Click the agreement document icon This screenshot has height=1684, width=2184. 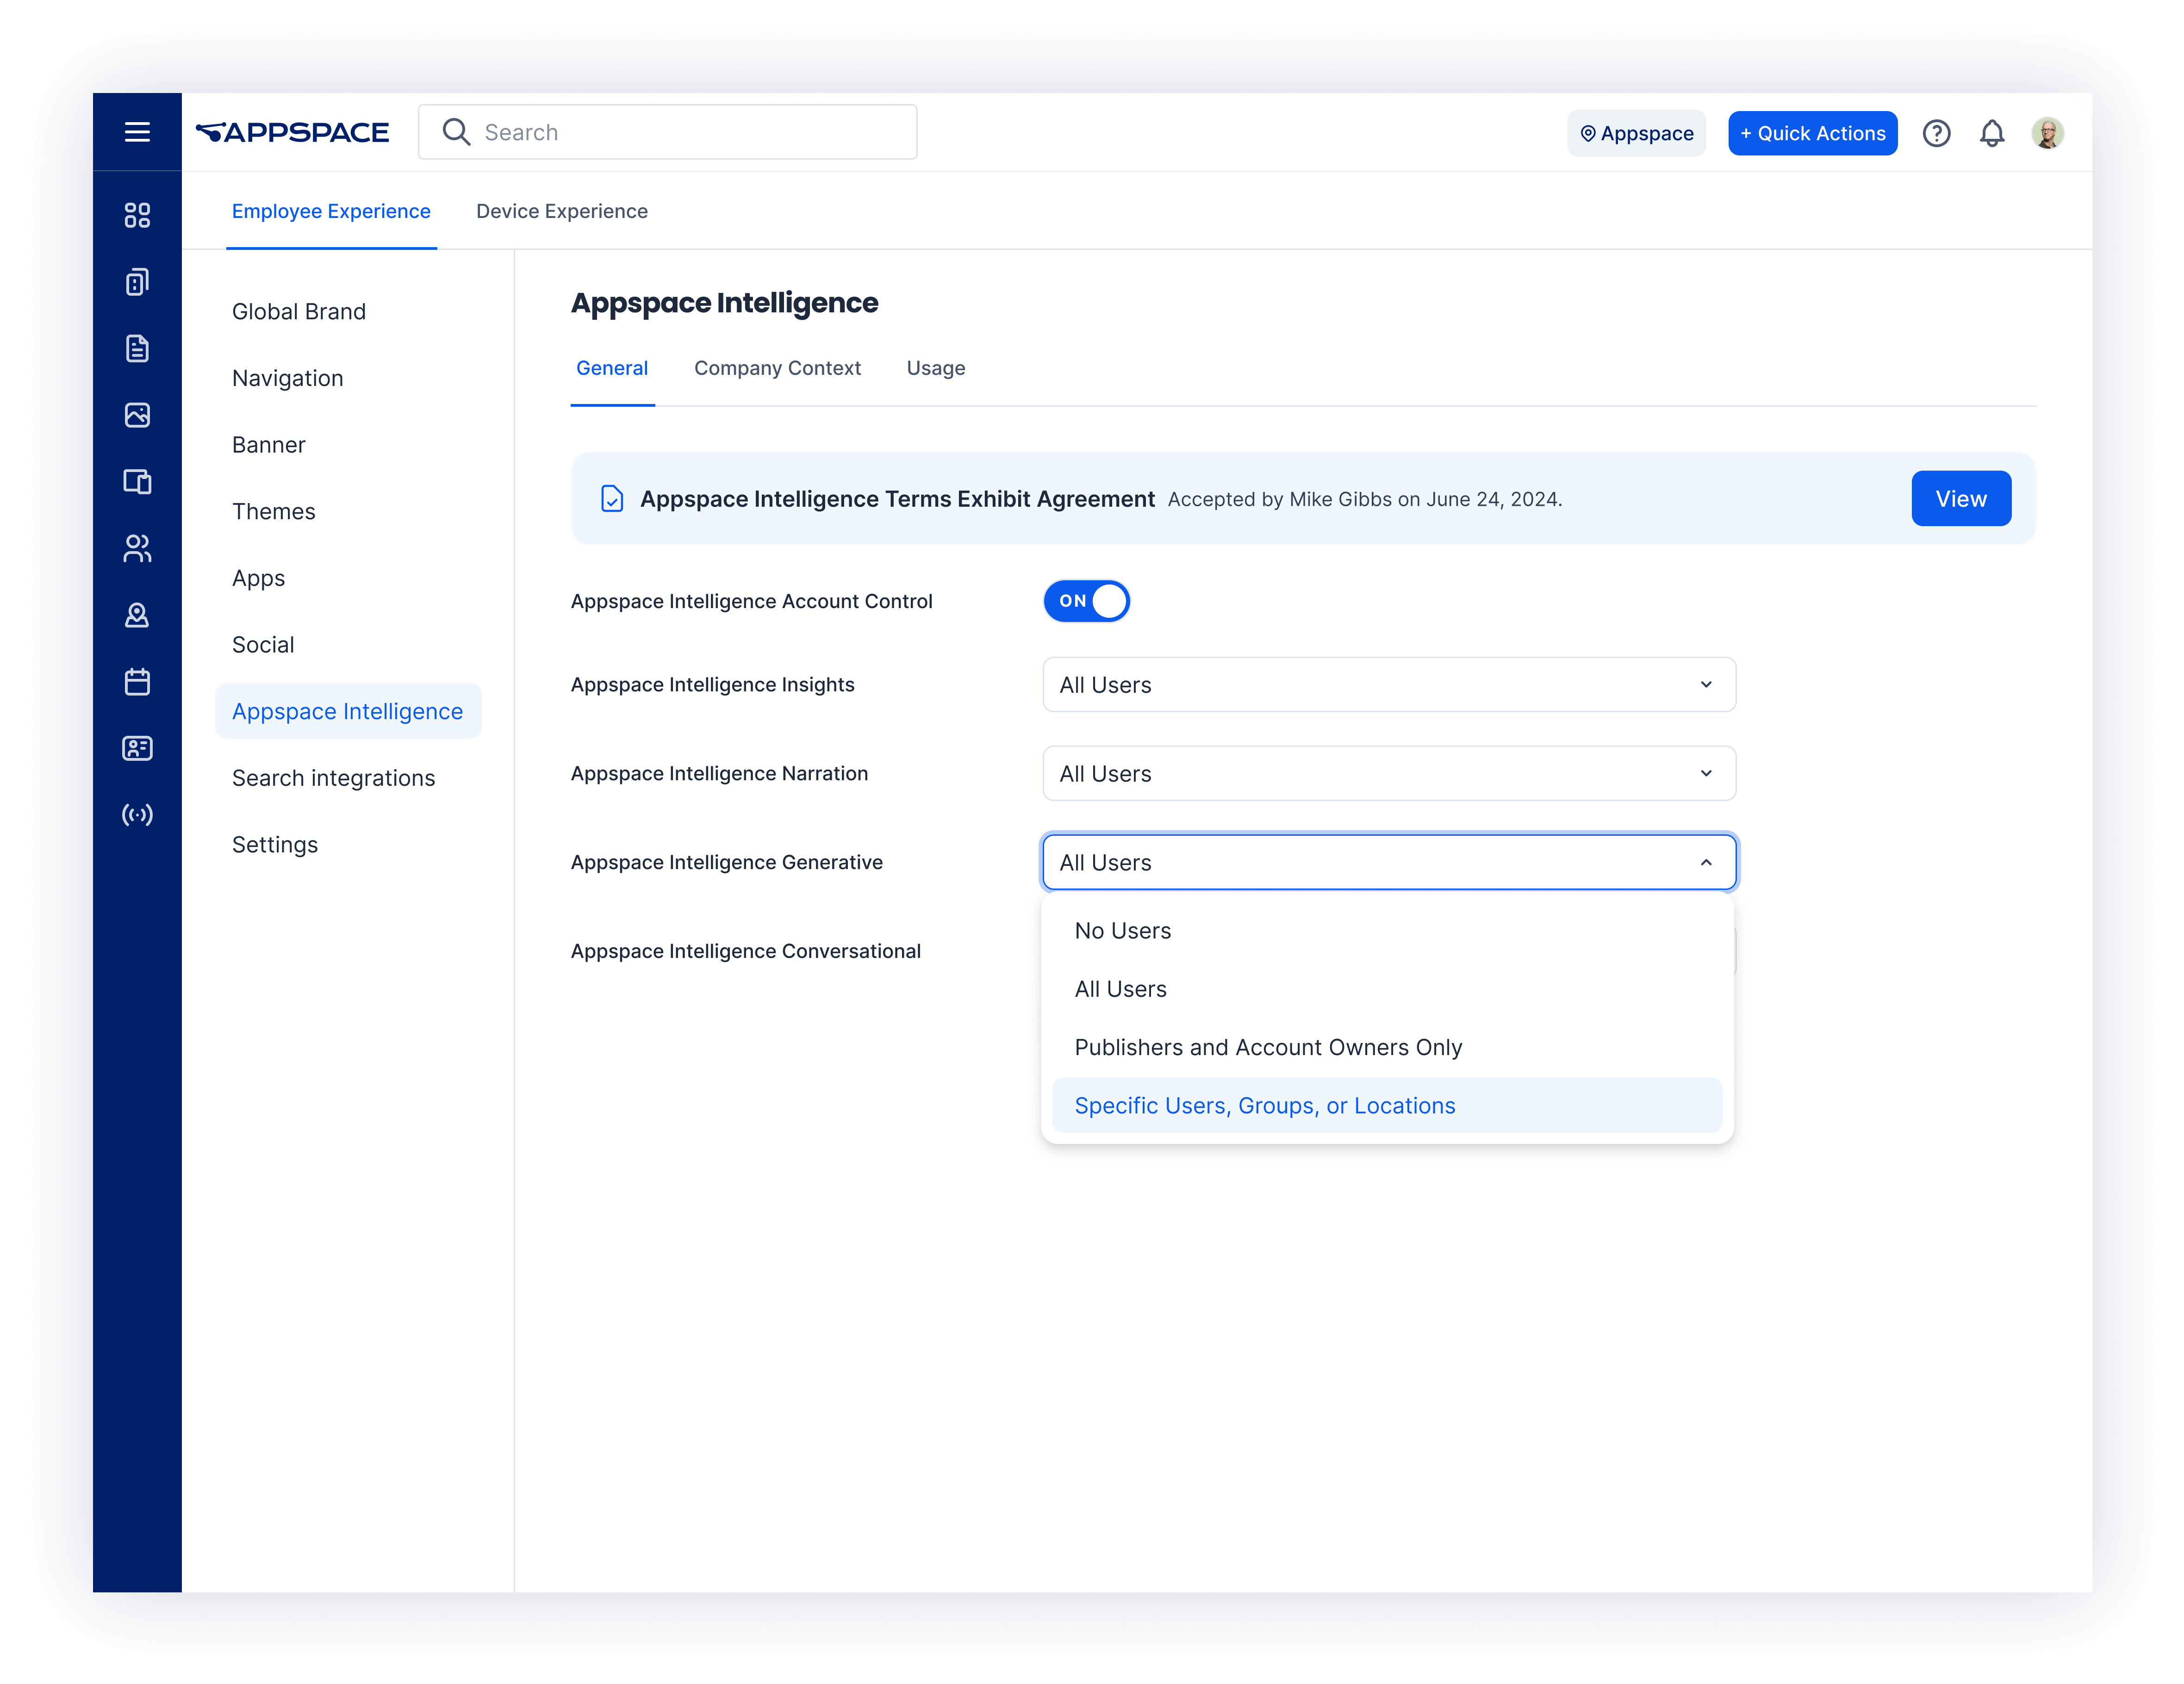612,498
